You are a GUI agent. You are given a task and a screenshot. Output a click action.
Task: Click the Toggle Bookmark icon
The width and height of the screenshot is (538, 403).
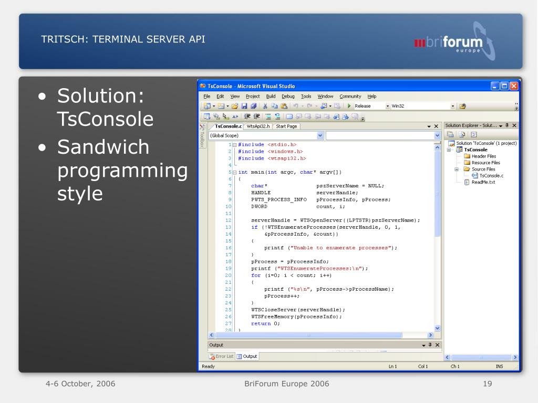pos(289,117)
